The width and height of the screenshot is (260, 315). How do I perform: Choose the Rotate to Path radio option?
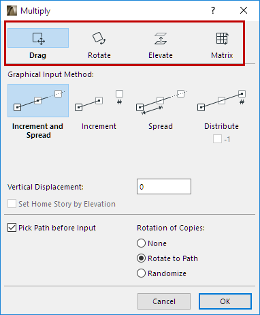coord(141,258)
